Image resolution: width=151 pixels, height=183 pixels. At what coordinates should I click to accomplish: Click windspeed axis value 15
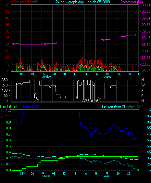pos(7,51)
